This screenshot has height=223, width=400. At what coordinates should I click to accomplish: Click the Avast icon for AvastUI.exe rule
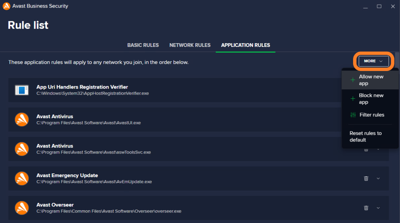click(22, 119)
